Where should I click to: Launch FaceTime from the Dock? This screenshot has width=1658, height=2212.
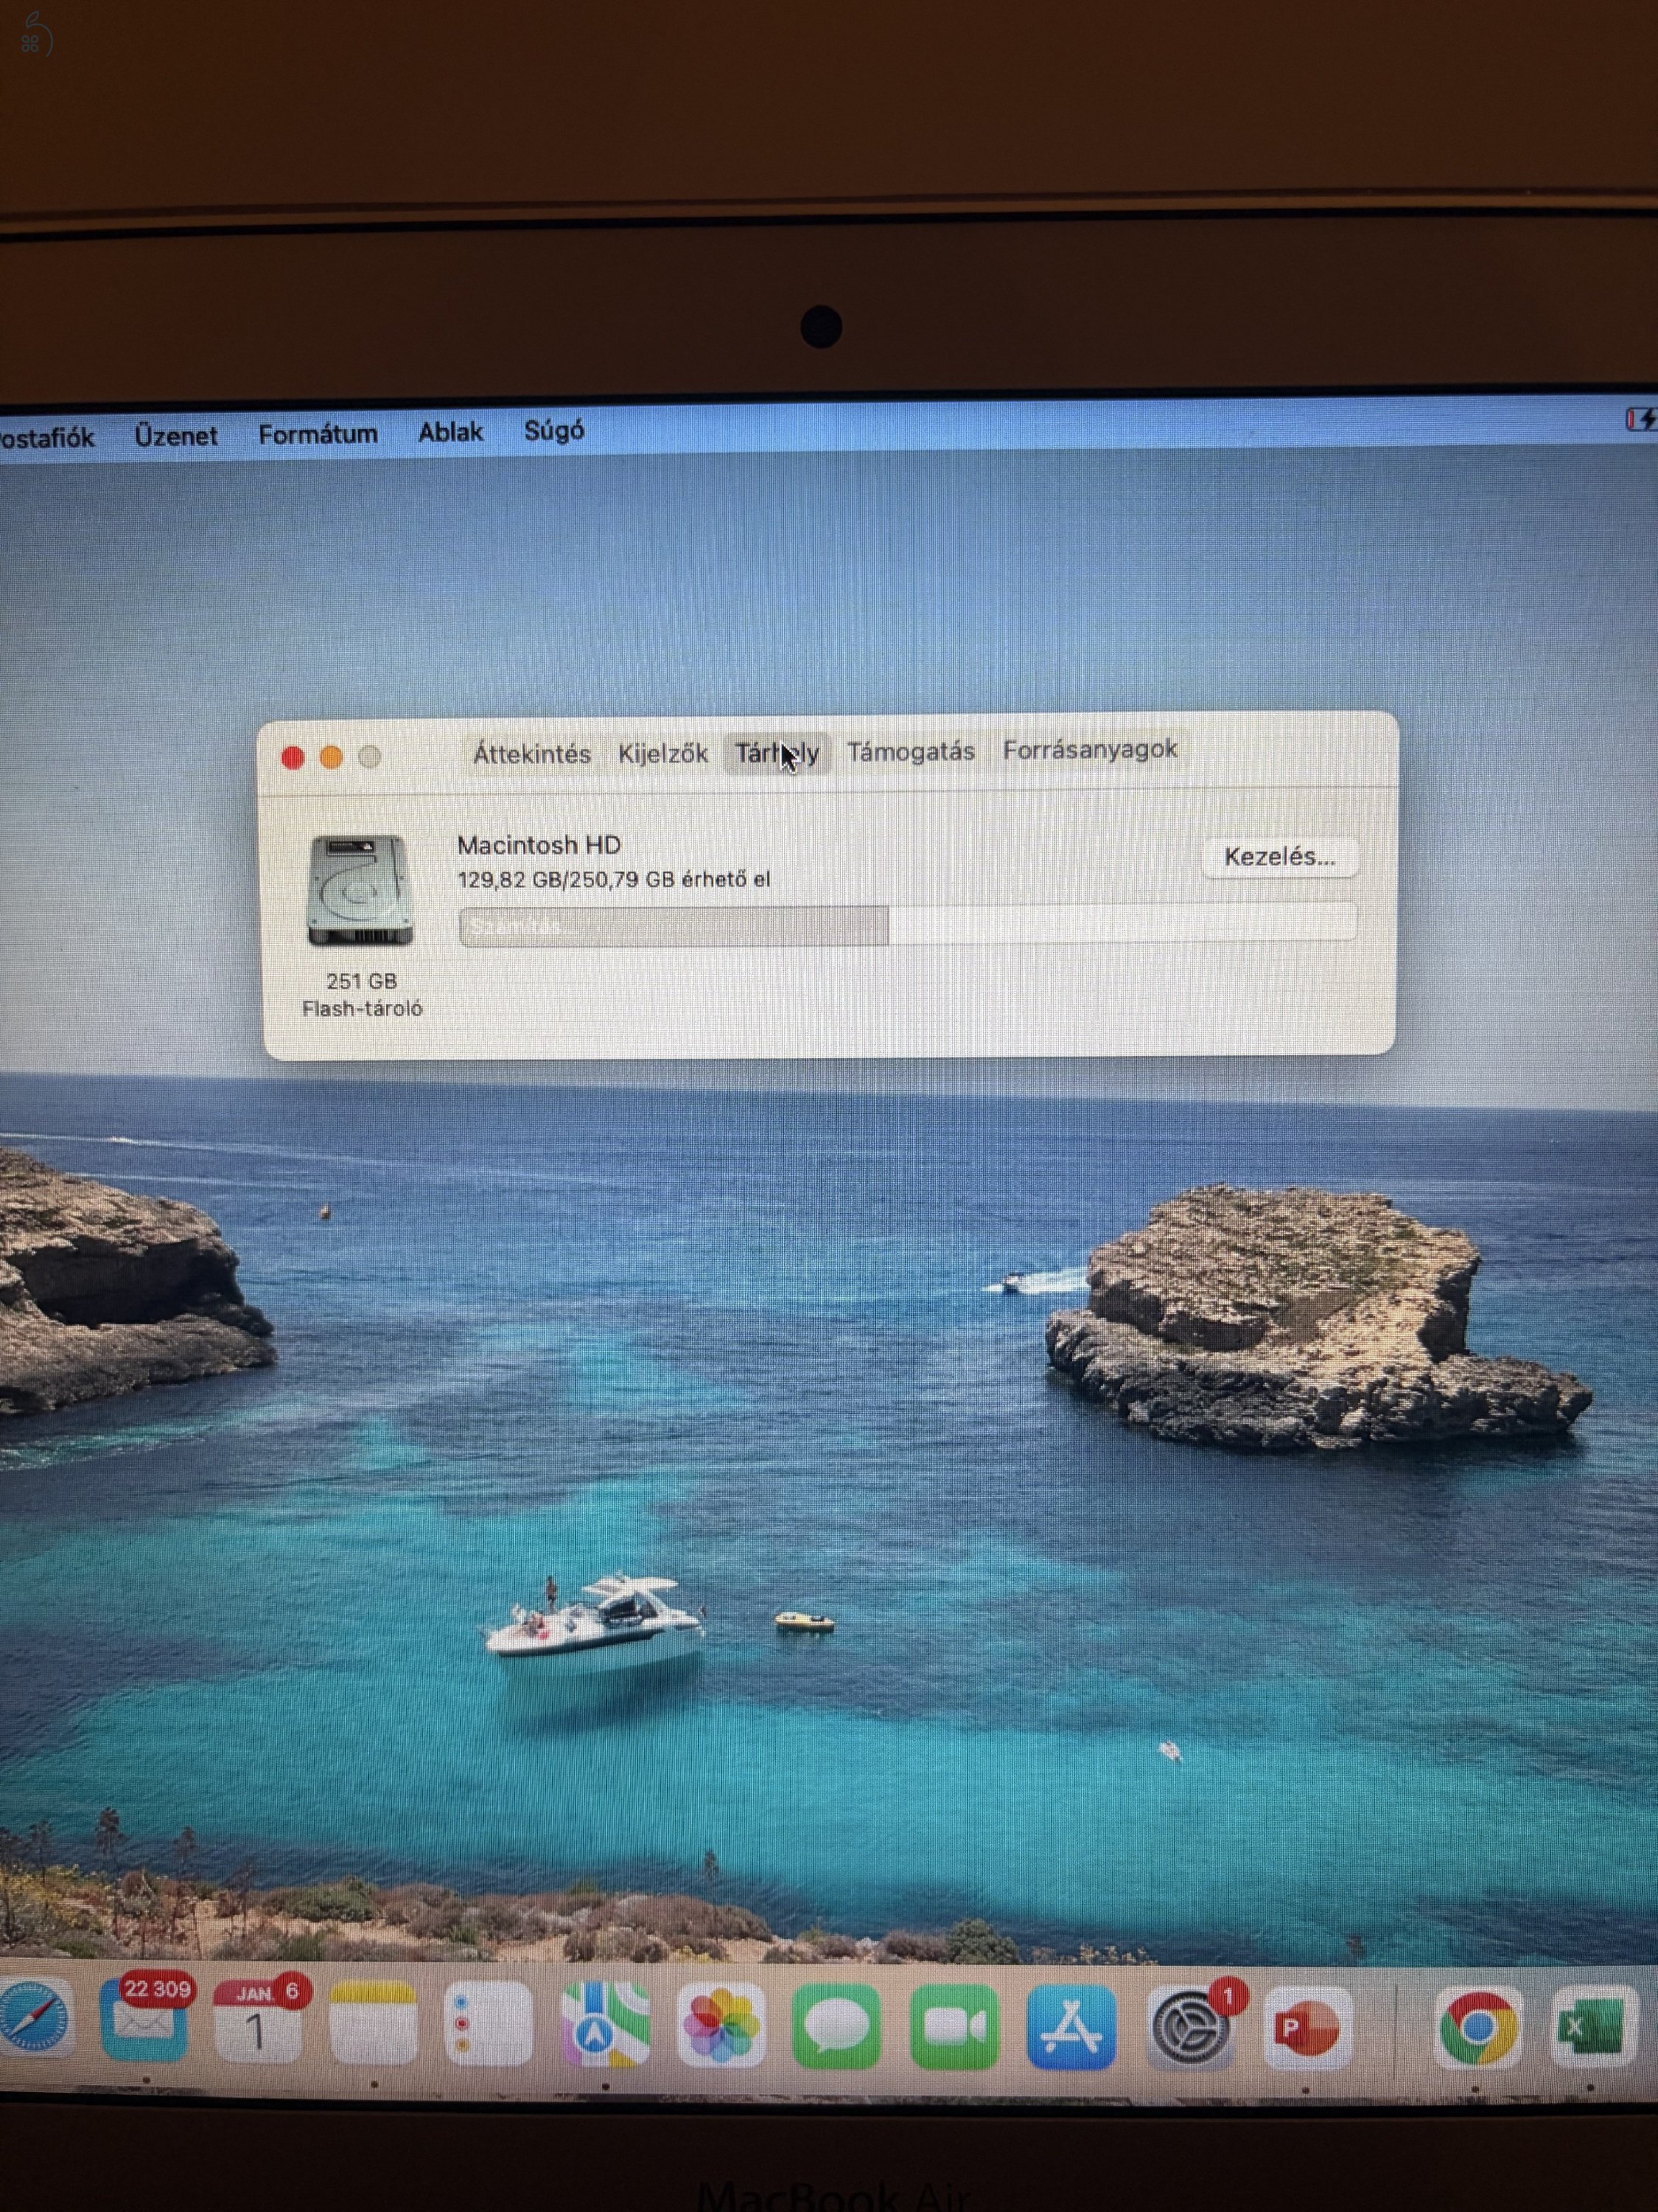click(x=954, y=2028)
